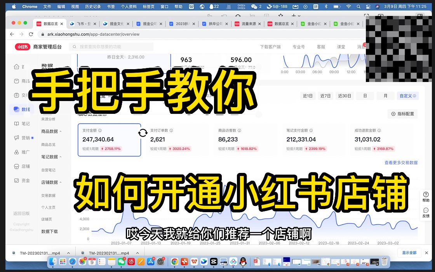Reload the page with the refresh icon
The width and height of the screenshot is (435, 272).
point(31,34)
